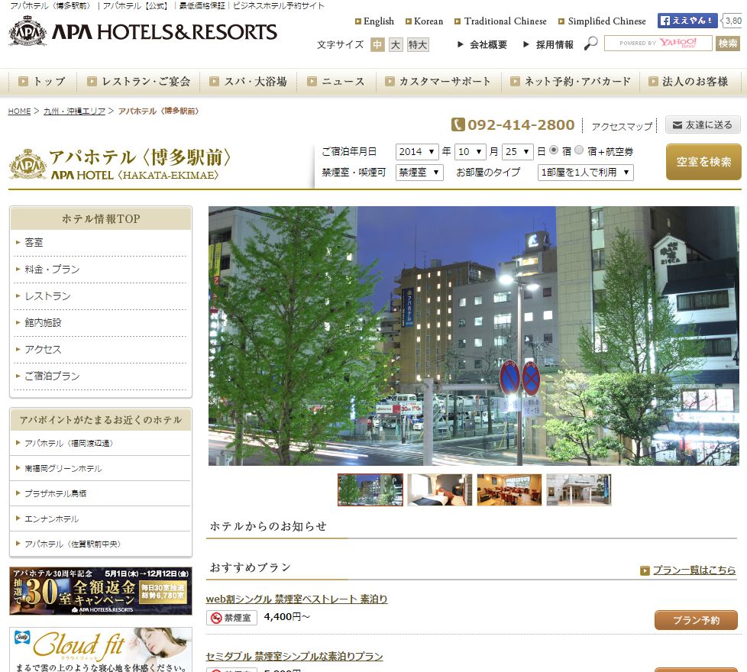The width and height of the screenshot is (747, 672).
Task: Click the 検索 button next to Yahoo search
Action: click(727, 44)
